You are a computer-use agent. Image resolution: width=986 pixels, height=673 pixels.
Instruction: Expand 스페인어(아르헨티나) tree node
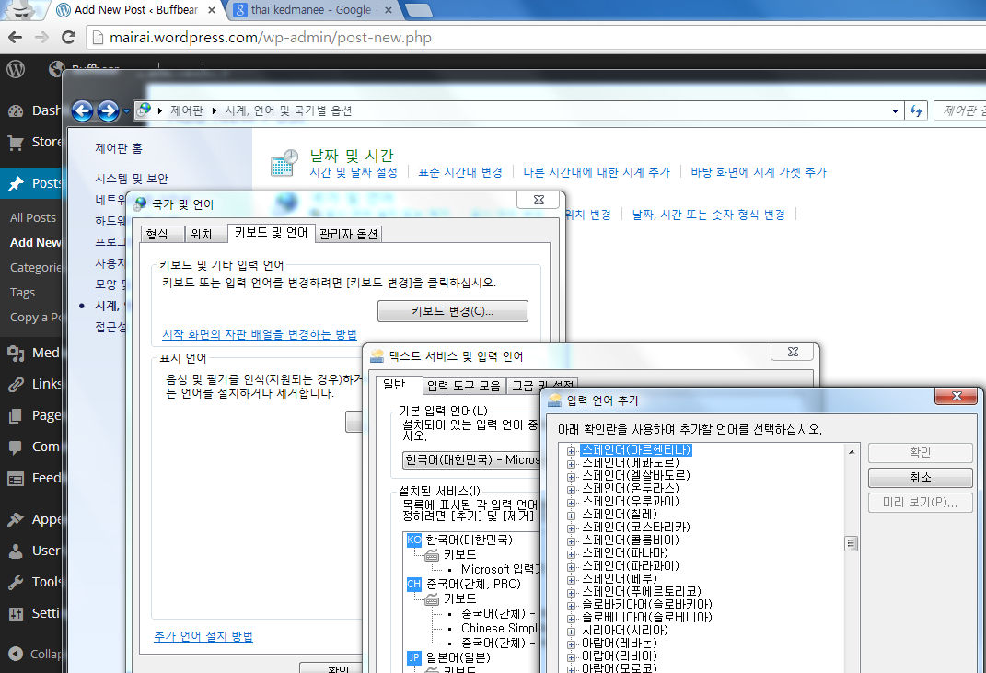coord(571,451)
